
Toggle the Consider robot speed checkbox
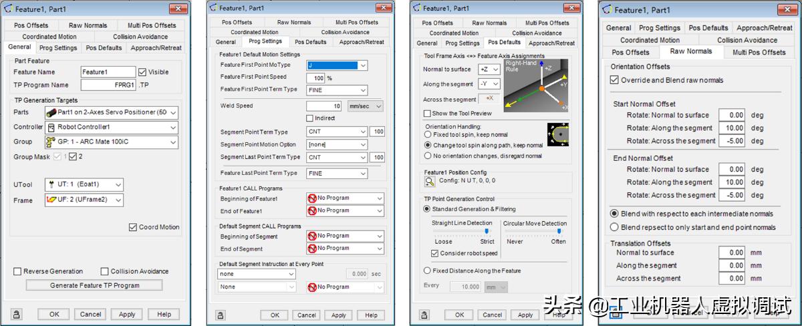click(x=435, y=253)
